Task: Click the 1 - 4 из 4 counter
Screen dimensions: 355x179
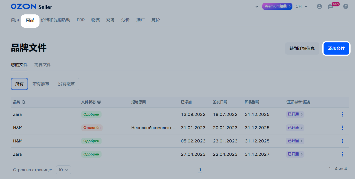Action: [x=338, y=168]
